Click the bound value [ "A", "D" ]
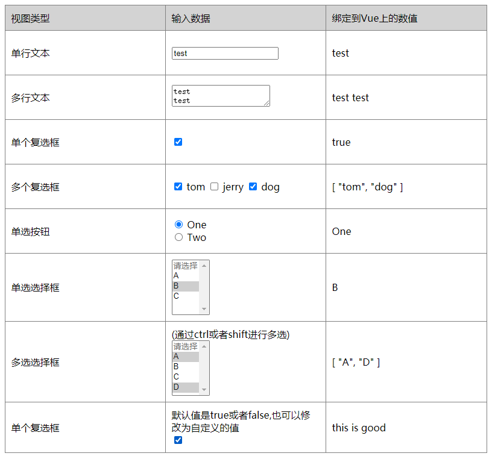 (x=356, y=362)
